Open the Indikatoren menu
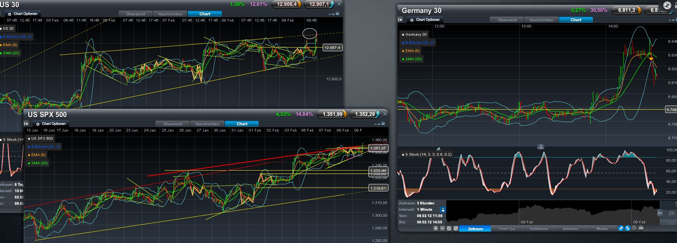The image size is (677, 243). 539,229
